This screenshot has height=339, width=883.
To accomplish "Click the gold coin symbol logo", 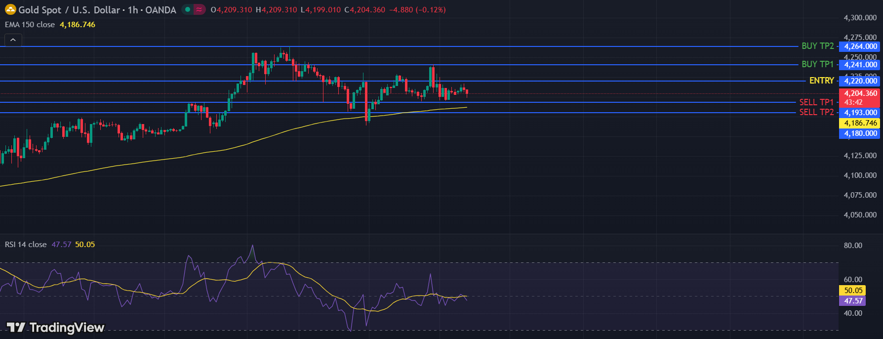I will click(x=10, y=9).
